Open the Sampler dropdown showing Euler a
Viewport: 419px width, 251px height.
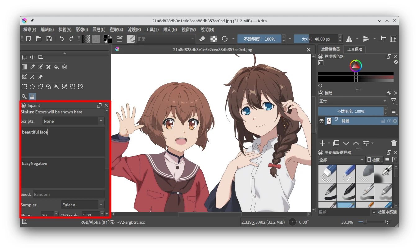[x=82, y=205]
